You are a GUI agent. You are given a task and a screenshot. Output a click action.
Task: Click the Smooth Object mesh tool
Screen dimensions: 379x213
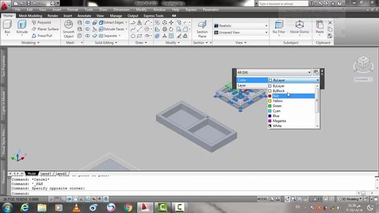click(x=69, y=29)
